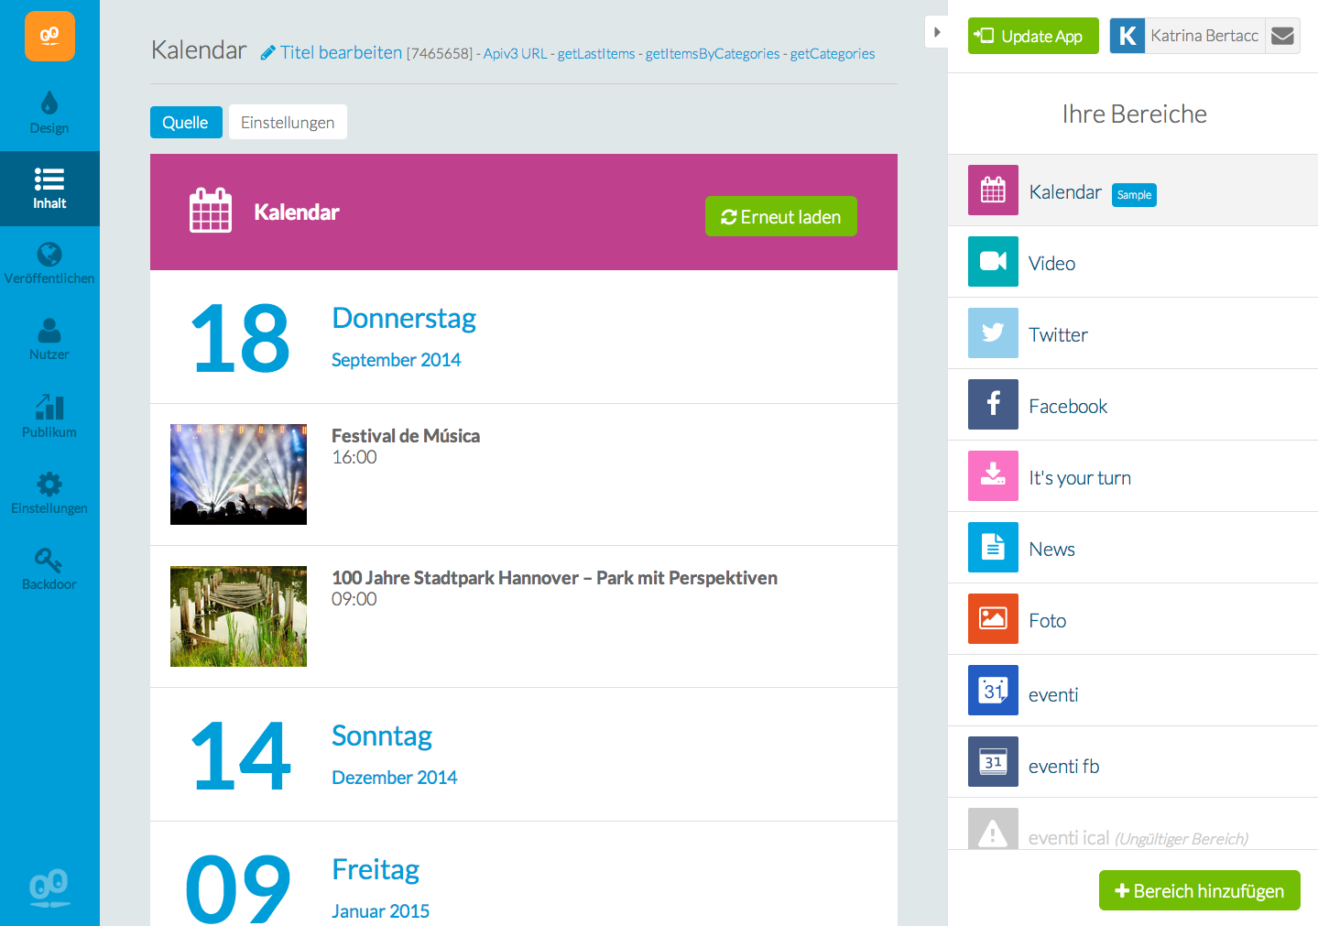The height and width of the screenshot is (926, 1318).
Task: Click the Festival de Música thumbnail
Action: pos(238,474)
